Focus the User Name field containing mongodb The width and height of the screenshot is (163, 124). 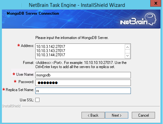coord(83,75)
